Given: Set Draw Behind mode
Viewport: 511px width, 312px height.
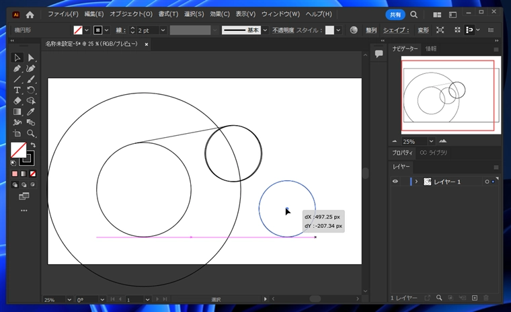Looking at the screenshot, I should 24,185.
